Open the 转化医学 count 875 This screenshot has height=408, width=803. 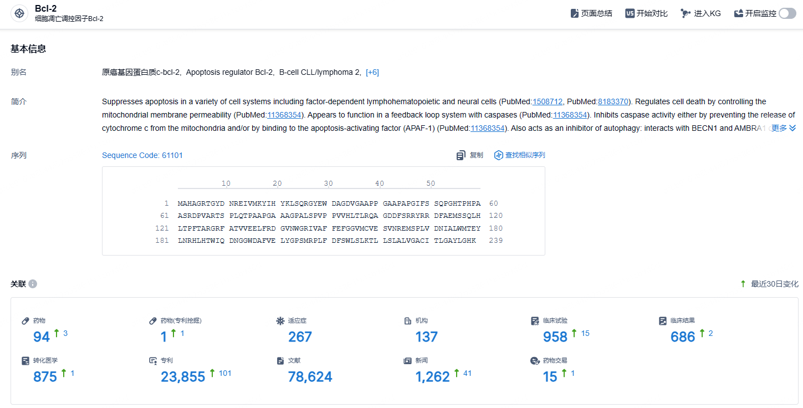pyautogui.click(x=45, y=376)
